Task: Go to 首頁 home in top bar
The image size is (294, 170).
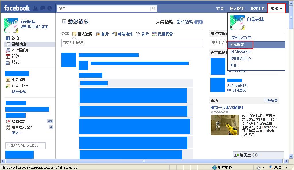Action: pyautogui.click(x=220, y=8)
